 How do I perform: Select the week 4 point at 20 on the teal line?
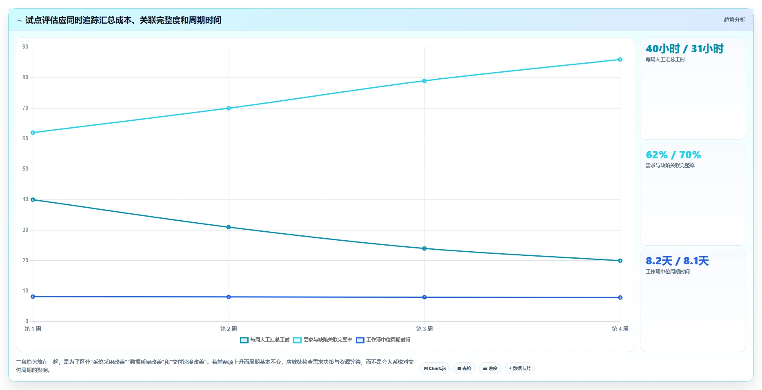(x=620, y=261)
